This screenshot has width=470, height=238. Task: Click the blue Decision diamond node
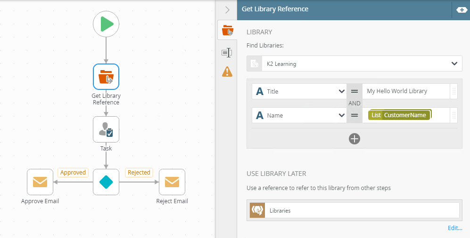coord(106,182)
